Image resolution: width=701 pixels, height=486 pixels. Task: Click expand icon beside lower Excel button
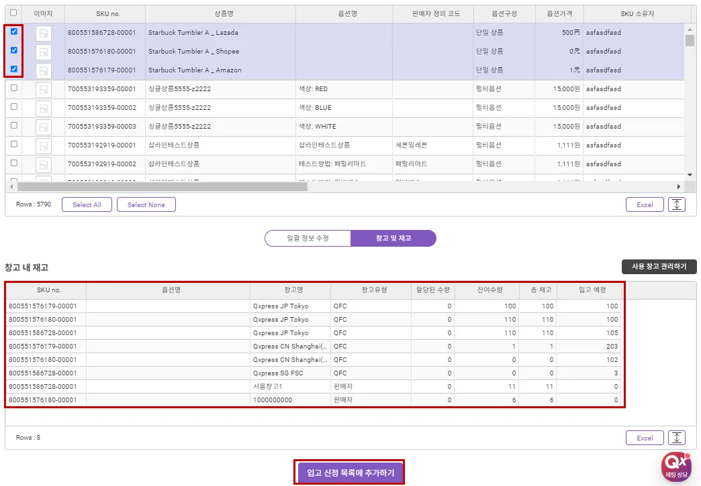pyautogui.click(x=677, y=438)
